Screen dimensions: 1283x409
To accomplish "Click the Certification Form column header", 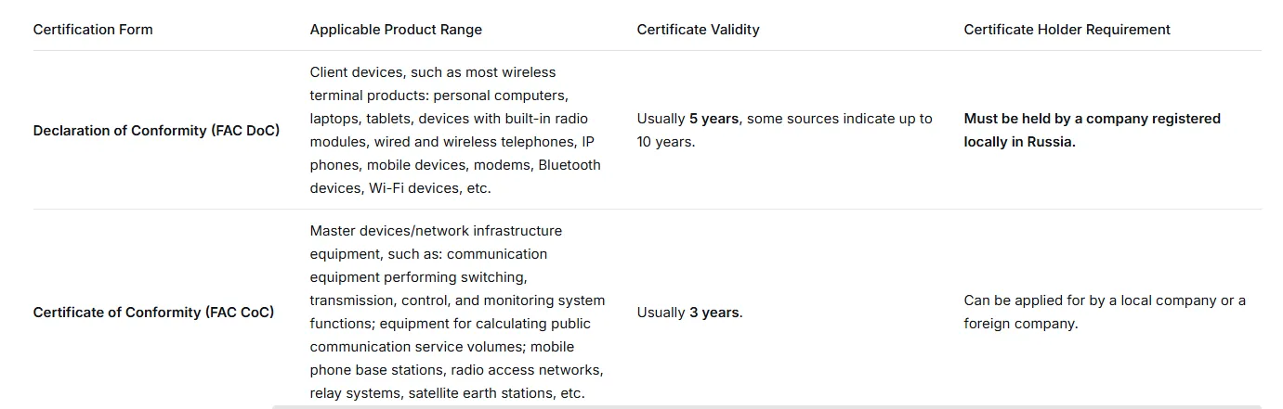I will [93, 30].
